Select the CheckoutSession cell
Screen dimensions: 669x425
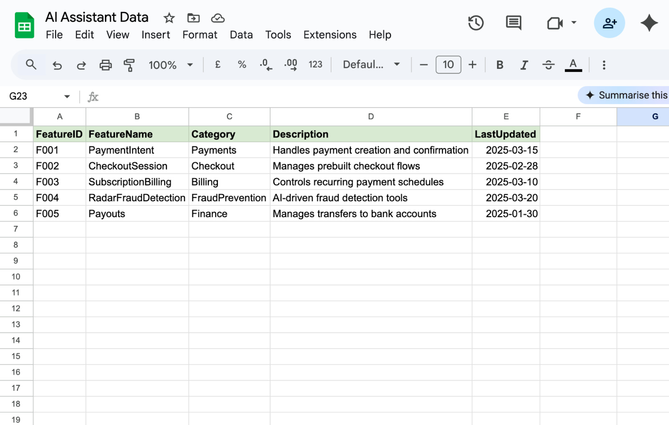(137, 166)
